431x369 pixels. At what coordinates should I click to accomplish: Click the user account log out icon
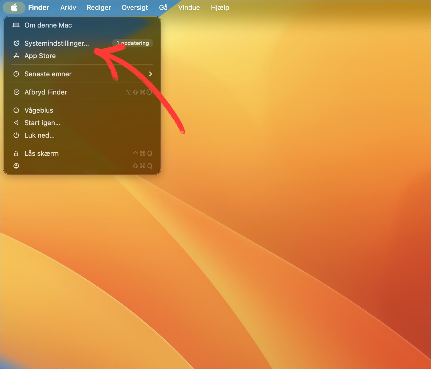click(16, 166)
